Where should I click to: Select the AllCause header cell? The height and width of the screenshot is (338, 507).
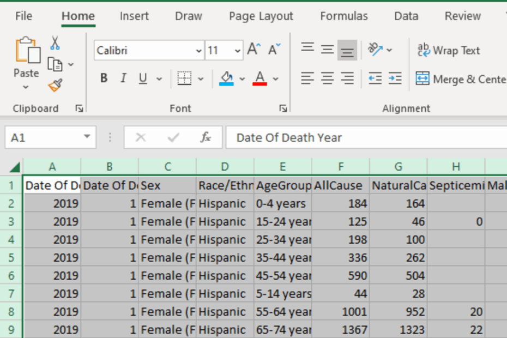341,185
